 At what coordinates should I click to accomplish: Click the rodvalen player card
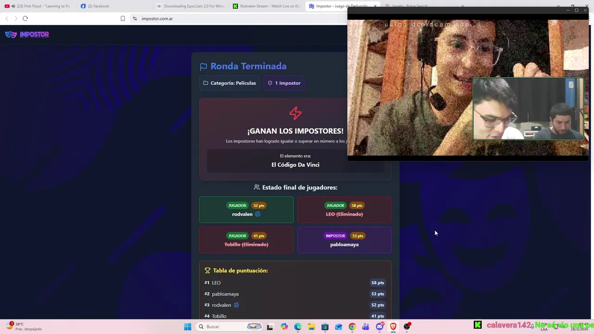246,210
